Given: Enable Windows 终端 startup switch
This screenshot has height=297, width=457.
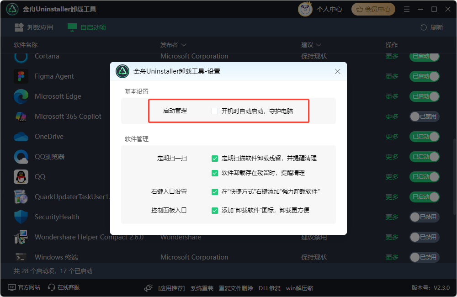Looking at the screenshot, I should click(x=425, y=257).
